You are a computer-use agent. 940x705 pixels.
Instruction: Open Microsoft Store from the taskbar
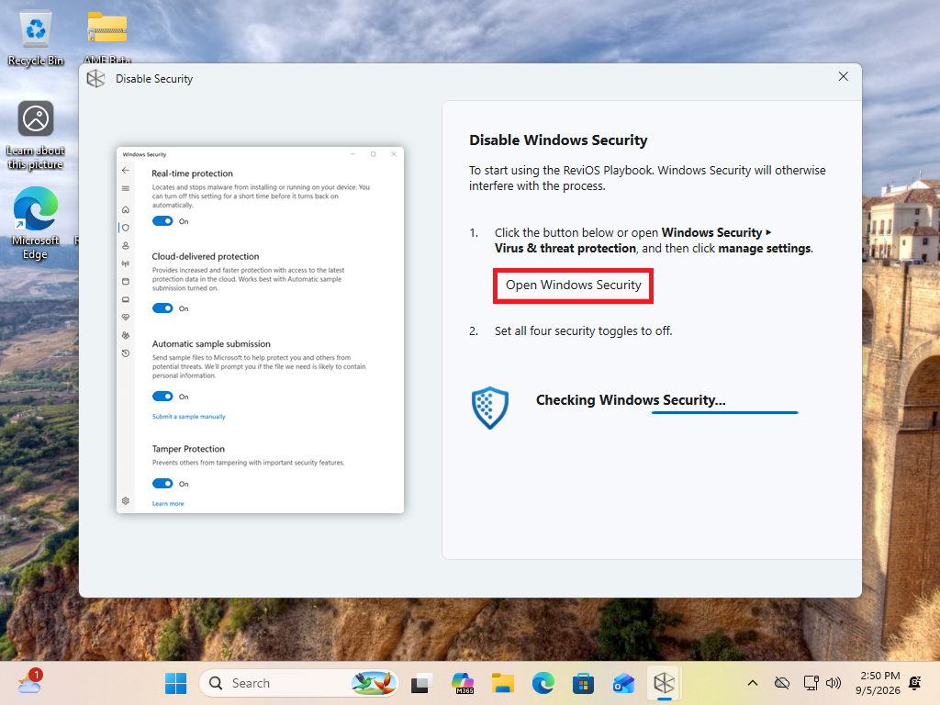583,683
